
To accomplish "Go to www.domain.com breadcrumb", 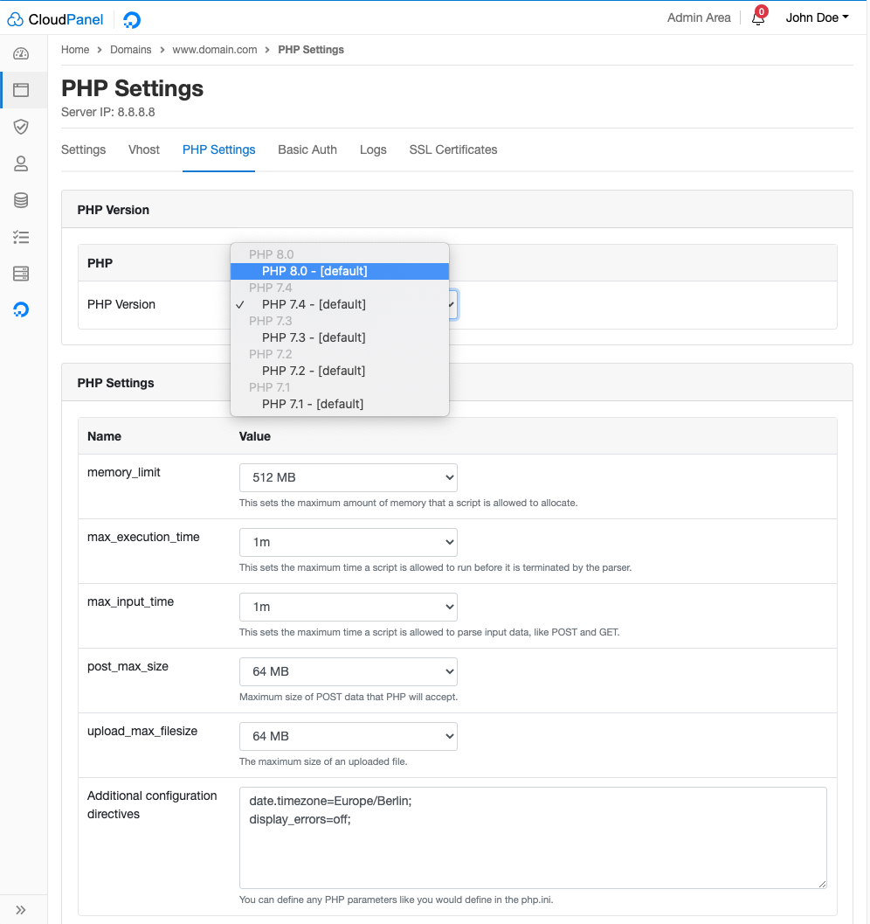I will coord(215,50).
